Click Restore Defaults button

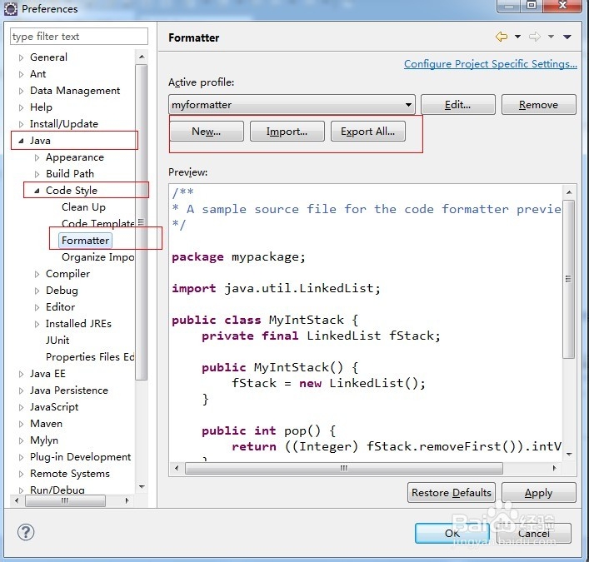452,493
